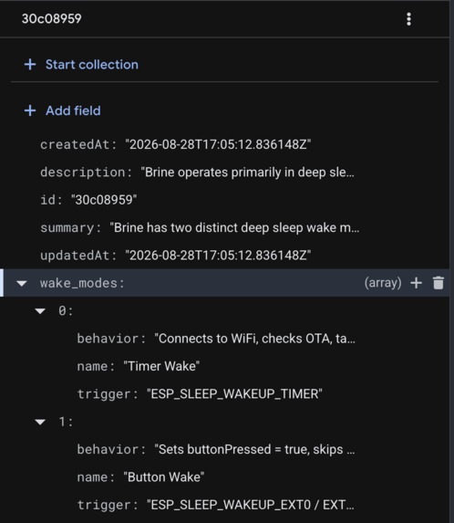Select the updatedAt field value
This screenshot has width=454, height=523.
point(218,256)
